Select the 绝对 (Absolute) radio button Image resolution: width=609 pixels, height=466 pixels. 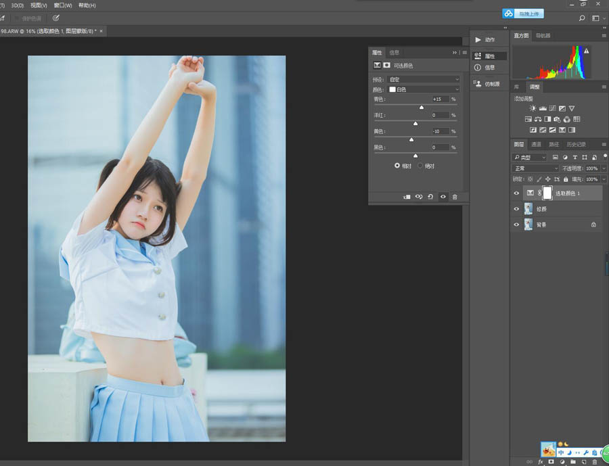tap(420, 166)
